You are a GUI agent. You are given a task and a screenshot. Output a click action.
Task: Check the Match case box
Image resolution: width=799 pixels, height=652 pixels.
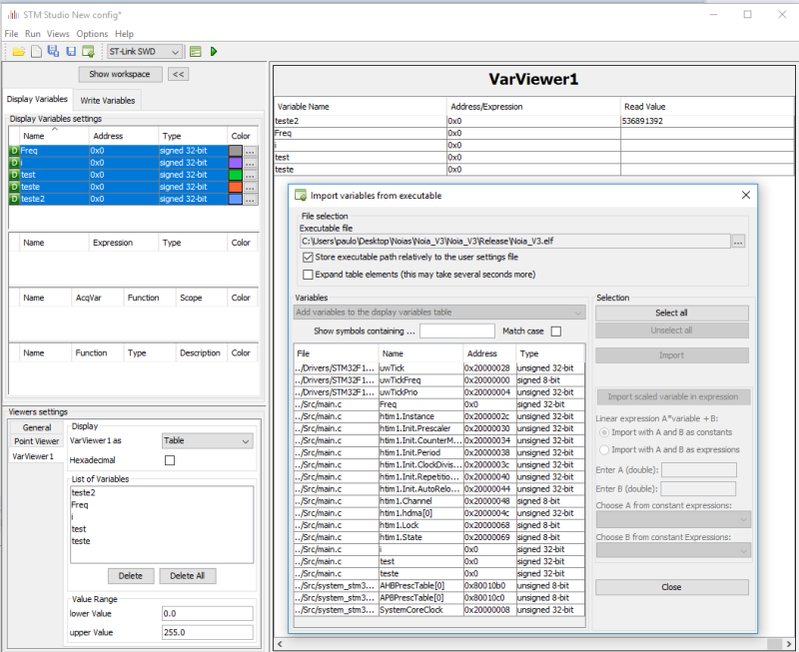[x=556, y=331]
